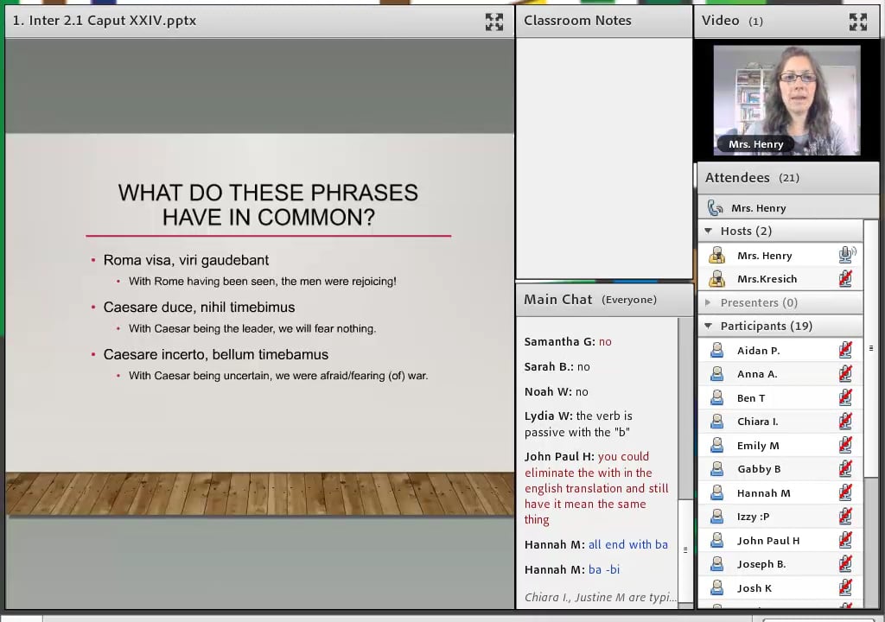The width and height of the screenshot is (885, 622).
Task: Click Anna A.'s participant avatar icon
Action: (716, 374)
